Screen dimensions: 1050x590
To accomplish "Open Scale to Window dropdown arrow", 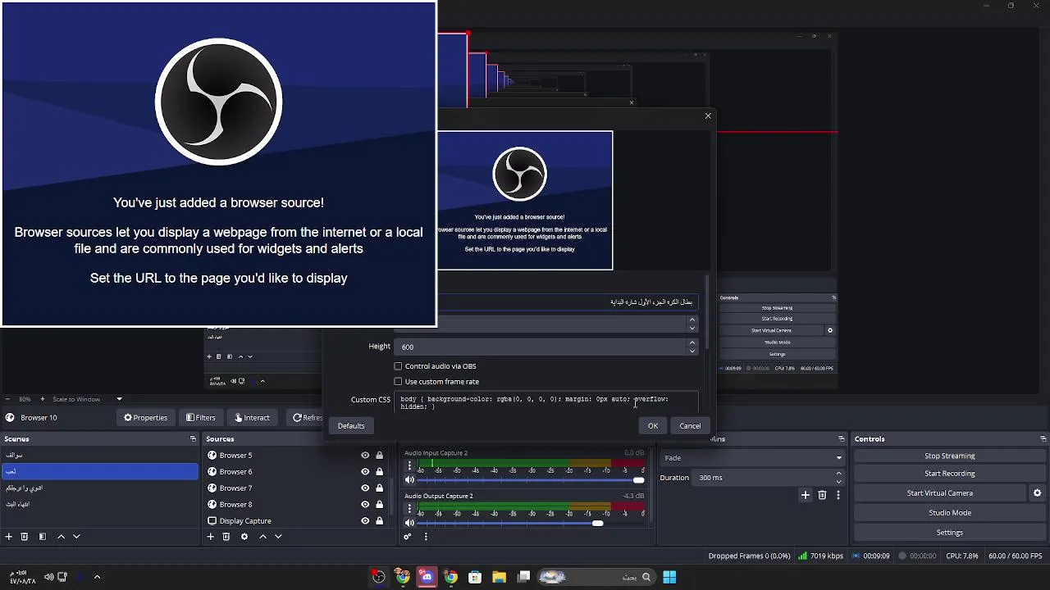I will [x=119, y=399].
